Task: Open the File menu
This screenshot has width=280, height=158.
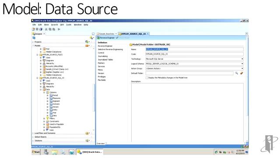Action: pyautogui.click(x=34, y=25)
